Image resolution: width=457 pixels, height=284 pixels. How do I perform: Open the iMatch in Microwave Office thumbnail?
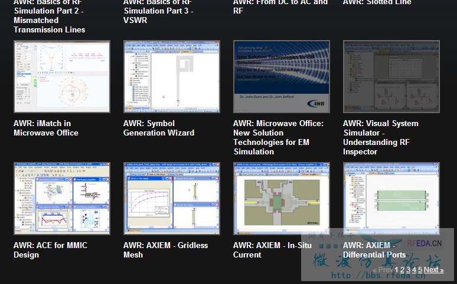(x=62, y=77)
